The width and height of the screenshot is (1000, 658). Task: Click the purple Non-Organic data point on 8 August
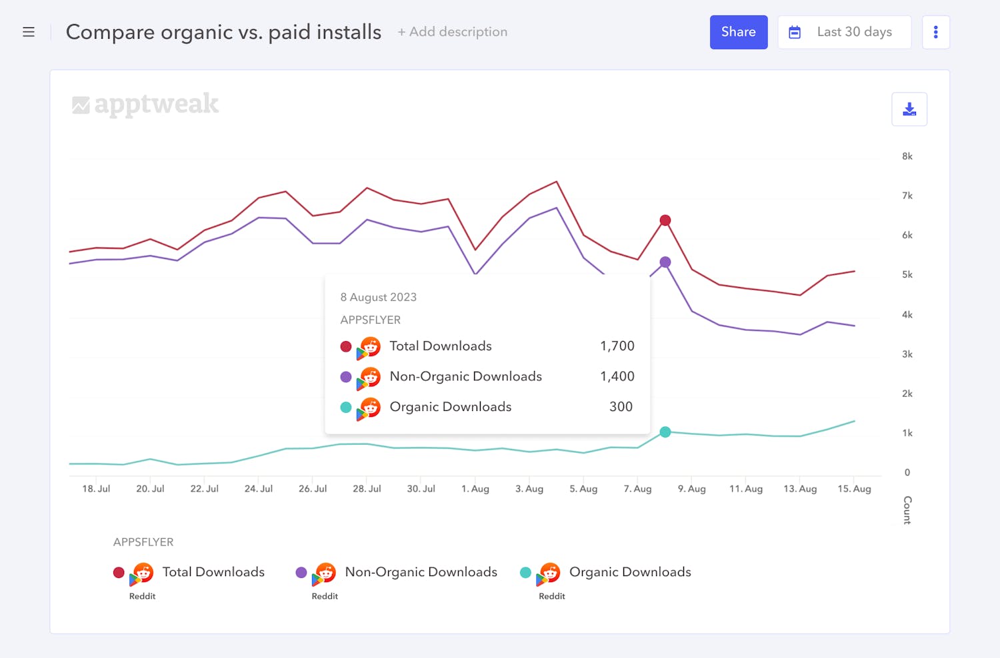click(665, 262)
